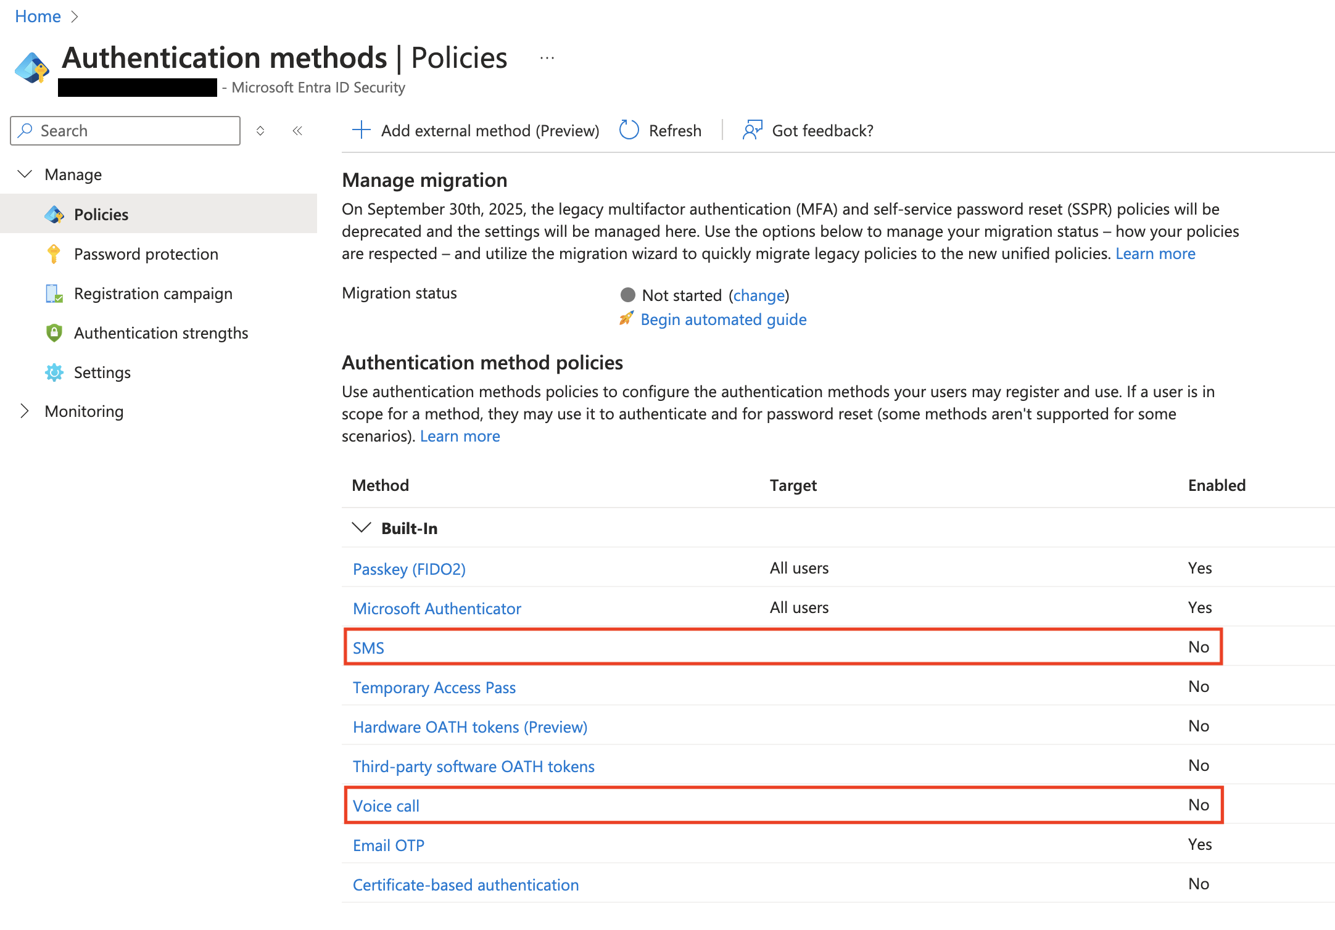
Task: Open the Voice call method policy
Action: click(386, 805)
